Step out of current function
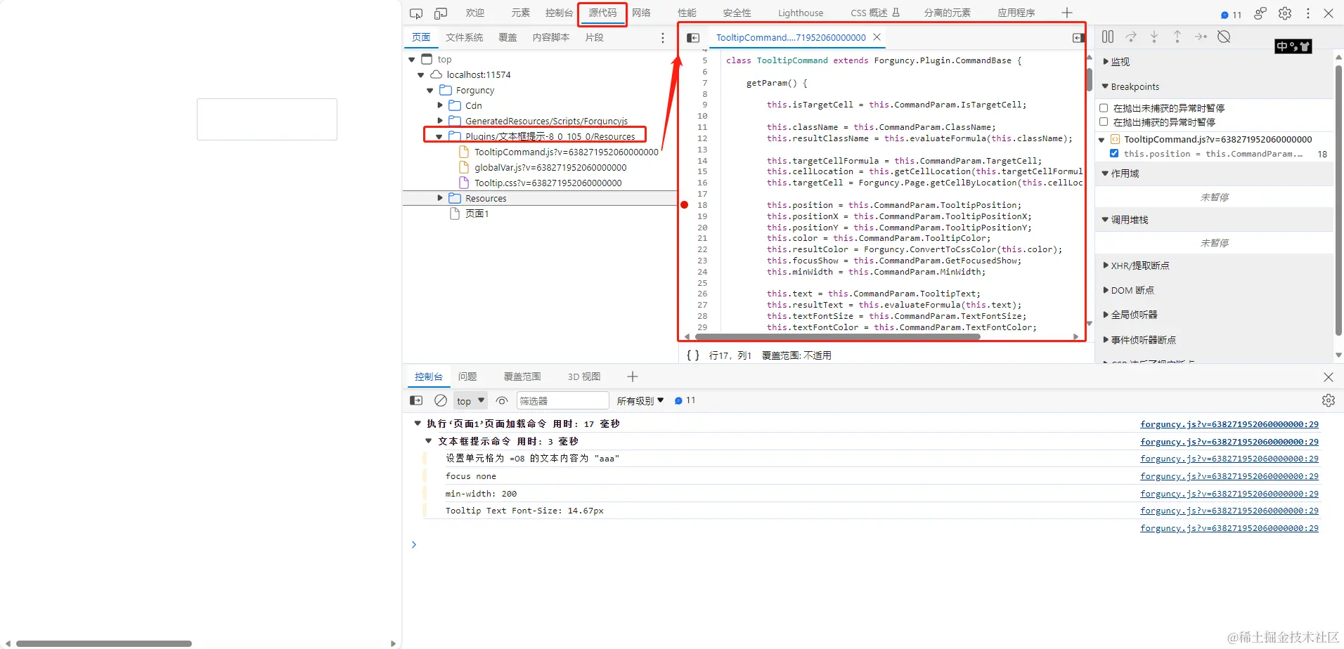This screenshot has height=649, width=1344. point(1177,37)
